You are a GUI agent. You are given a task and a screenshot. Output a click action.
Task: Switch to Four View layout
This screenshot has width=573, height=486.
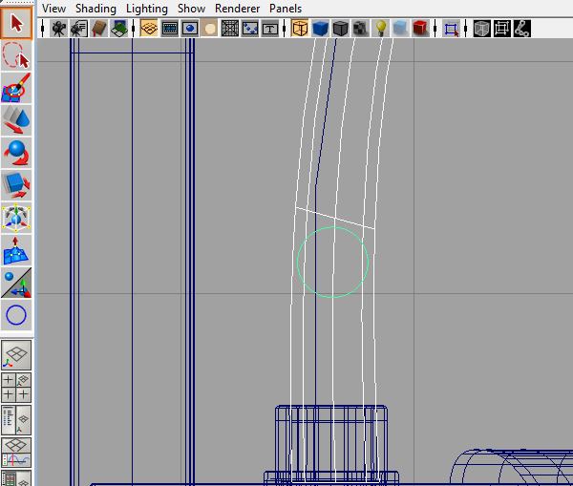click(16, 388)
